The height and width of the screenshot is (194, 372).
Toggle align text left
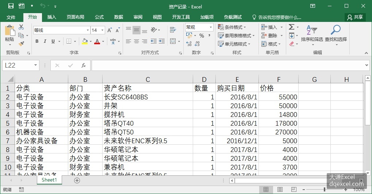click(x=129, y=41)
